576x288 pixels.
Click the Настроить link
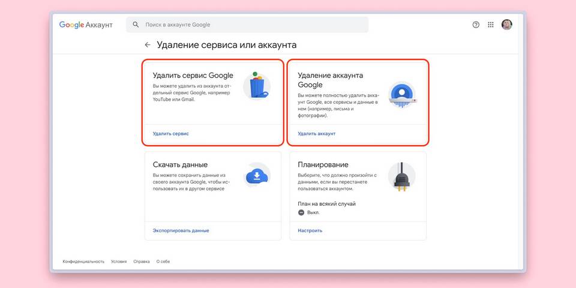pos(310,230)
